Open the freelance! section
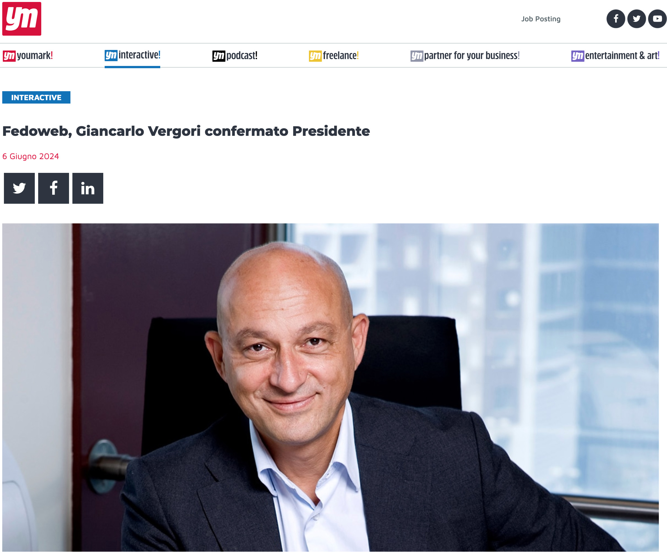 (334, 56)
